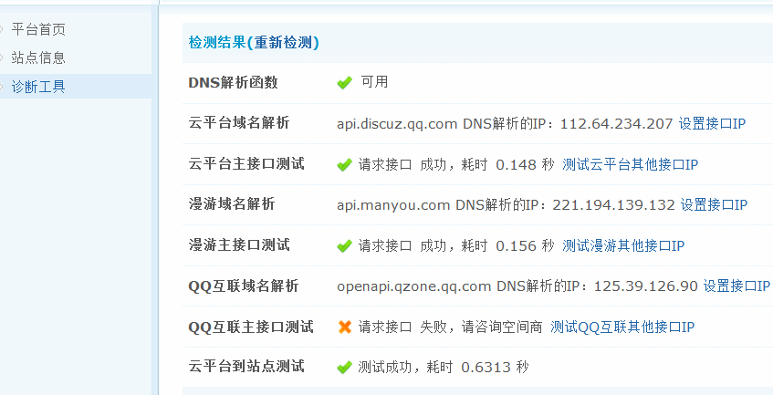773x395 pixels.
Task: Click the green checkmark in 云平台到站点测试 row
Action: pyautogui.click(x=344, y=368)
